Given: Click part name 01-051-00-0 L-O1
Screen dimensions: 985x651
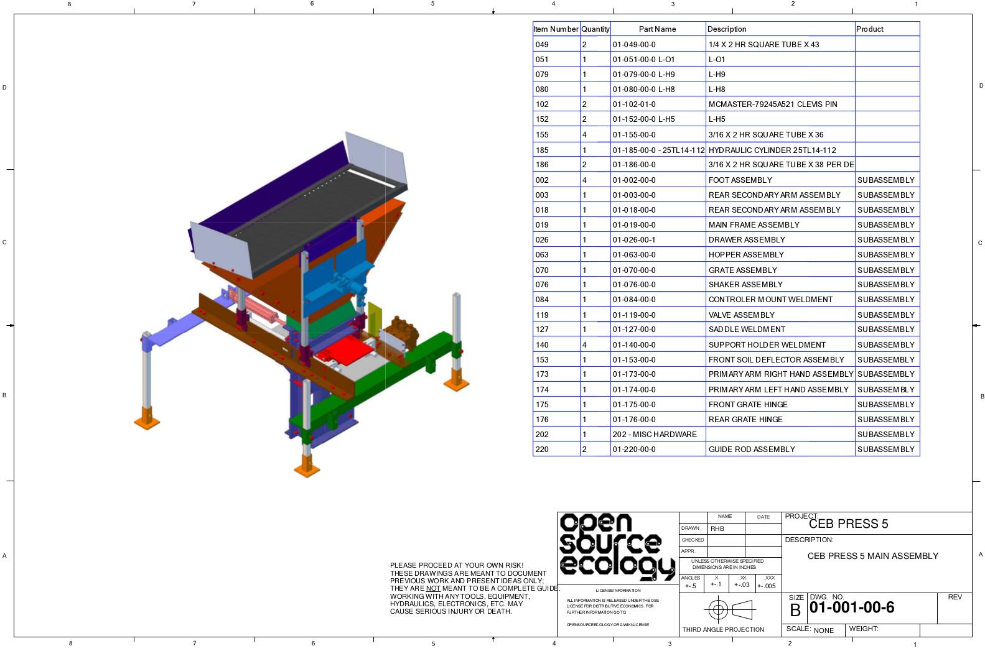Looking at the screenshot, I should point(643,60).
